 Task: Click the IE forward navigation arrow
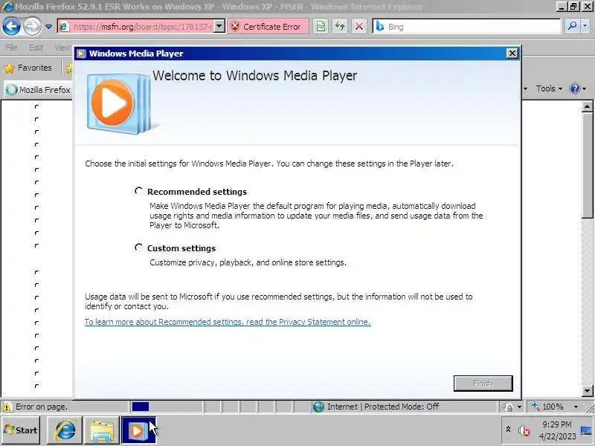[x=32, y=27]
